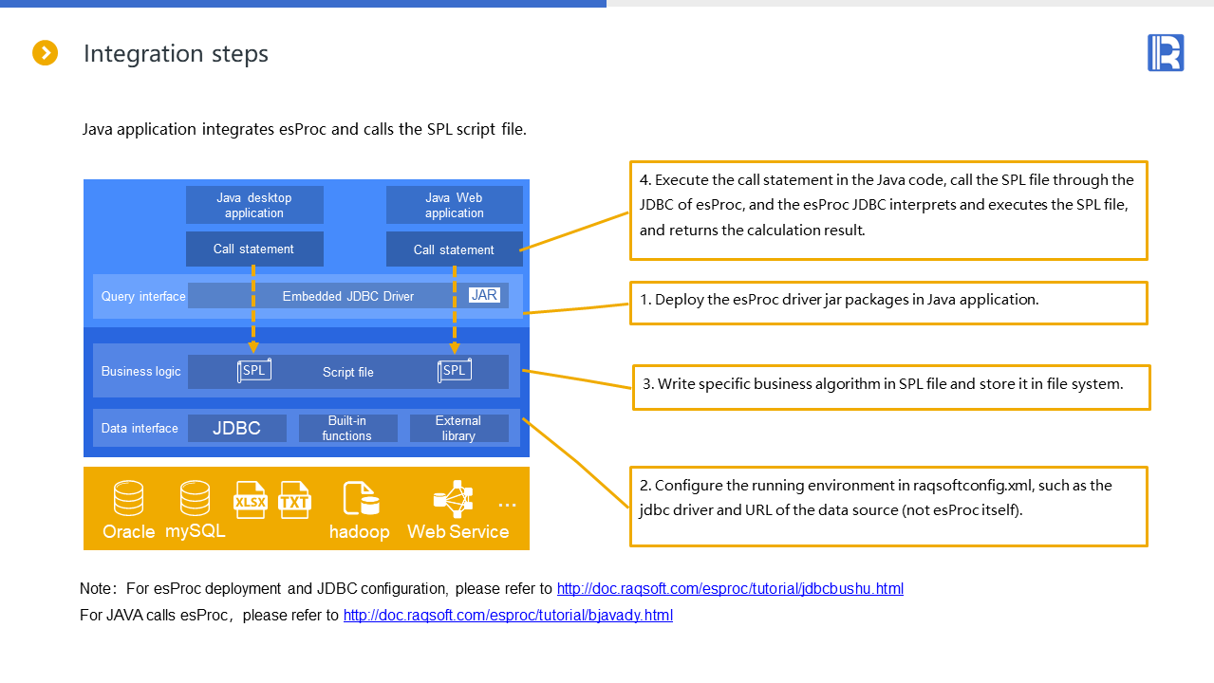The width and height of the screenshot is (1214, 683).
Task: Click the Built-in functions block
Action: point(347,428)
